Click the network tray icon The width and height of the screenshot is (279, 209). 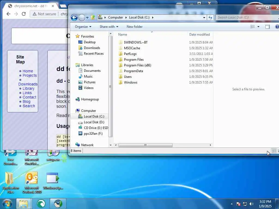[x=245, y=204]
